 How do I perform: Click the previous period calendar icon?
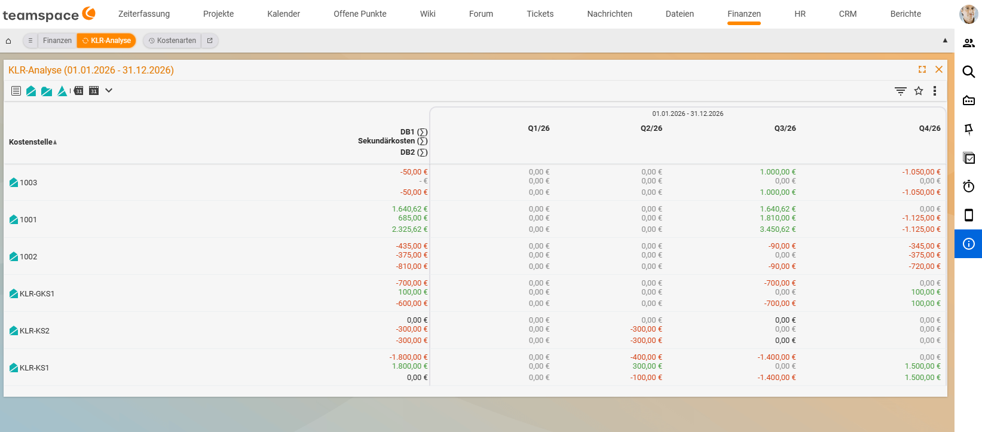[x=78, y=91]
